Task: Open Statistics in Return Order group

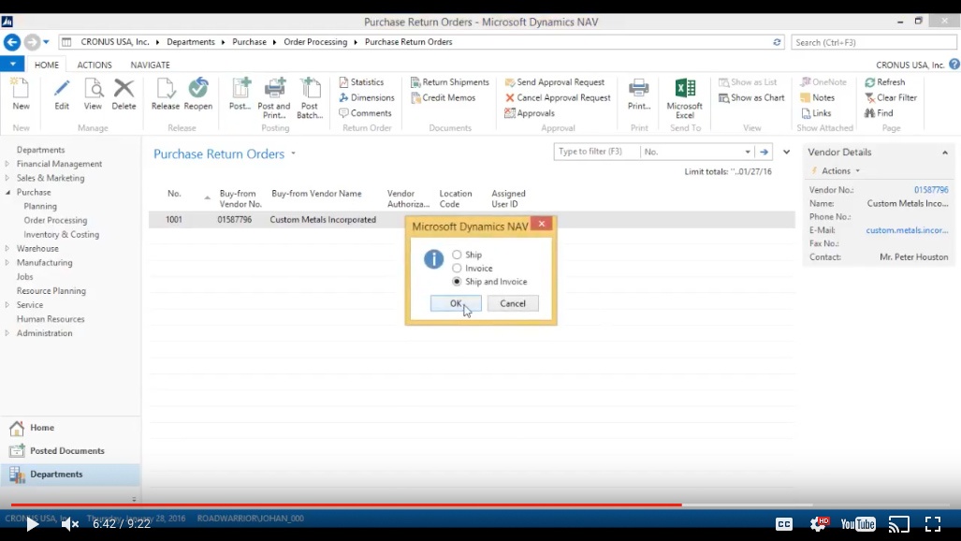Action: click(361, 82)
